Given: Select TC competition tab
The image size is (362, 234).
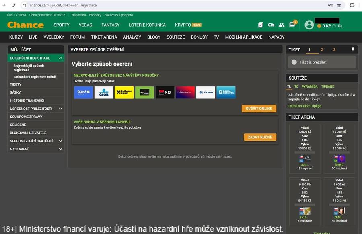Looking at the screenshot, I should coord(296,86).
